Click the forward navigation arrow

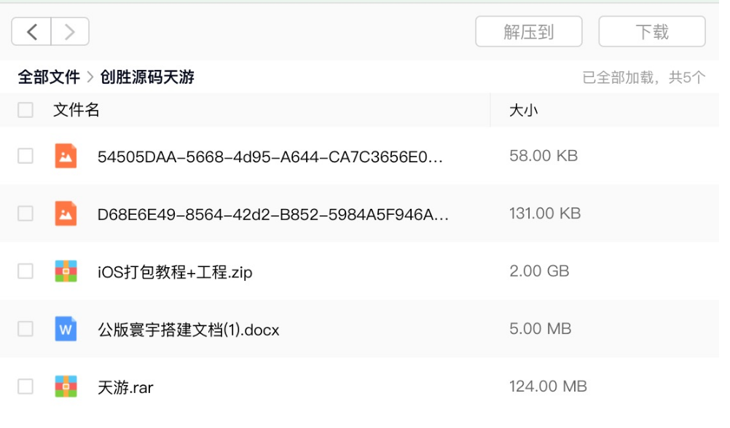[x=69, y=31]
